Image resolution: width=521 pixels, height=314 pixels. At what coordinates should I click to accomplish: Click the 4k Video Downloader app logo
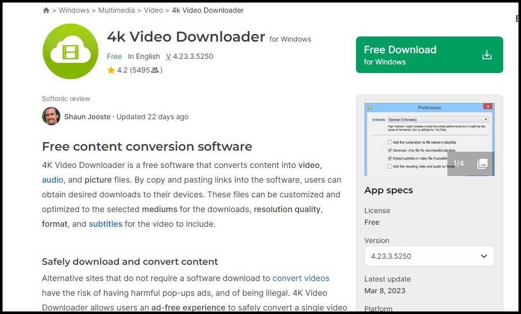click(71, 51)
